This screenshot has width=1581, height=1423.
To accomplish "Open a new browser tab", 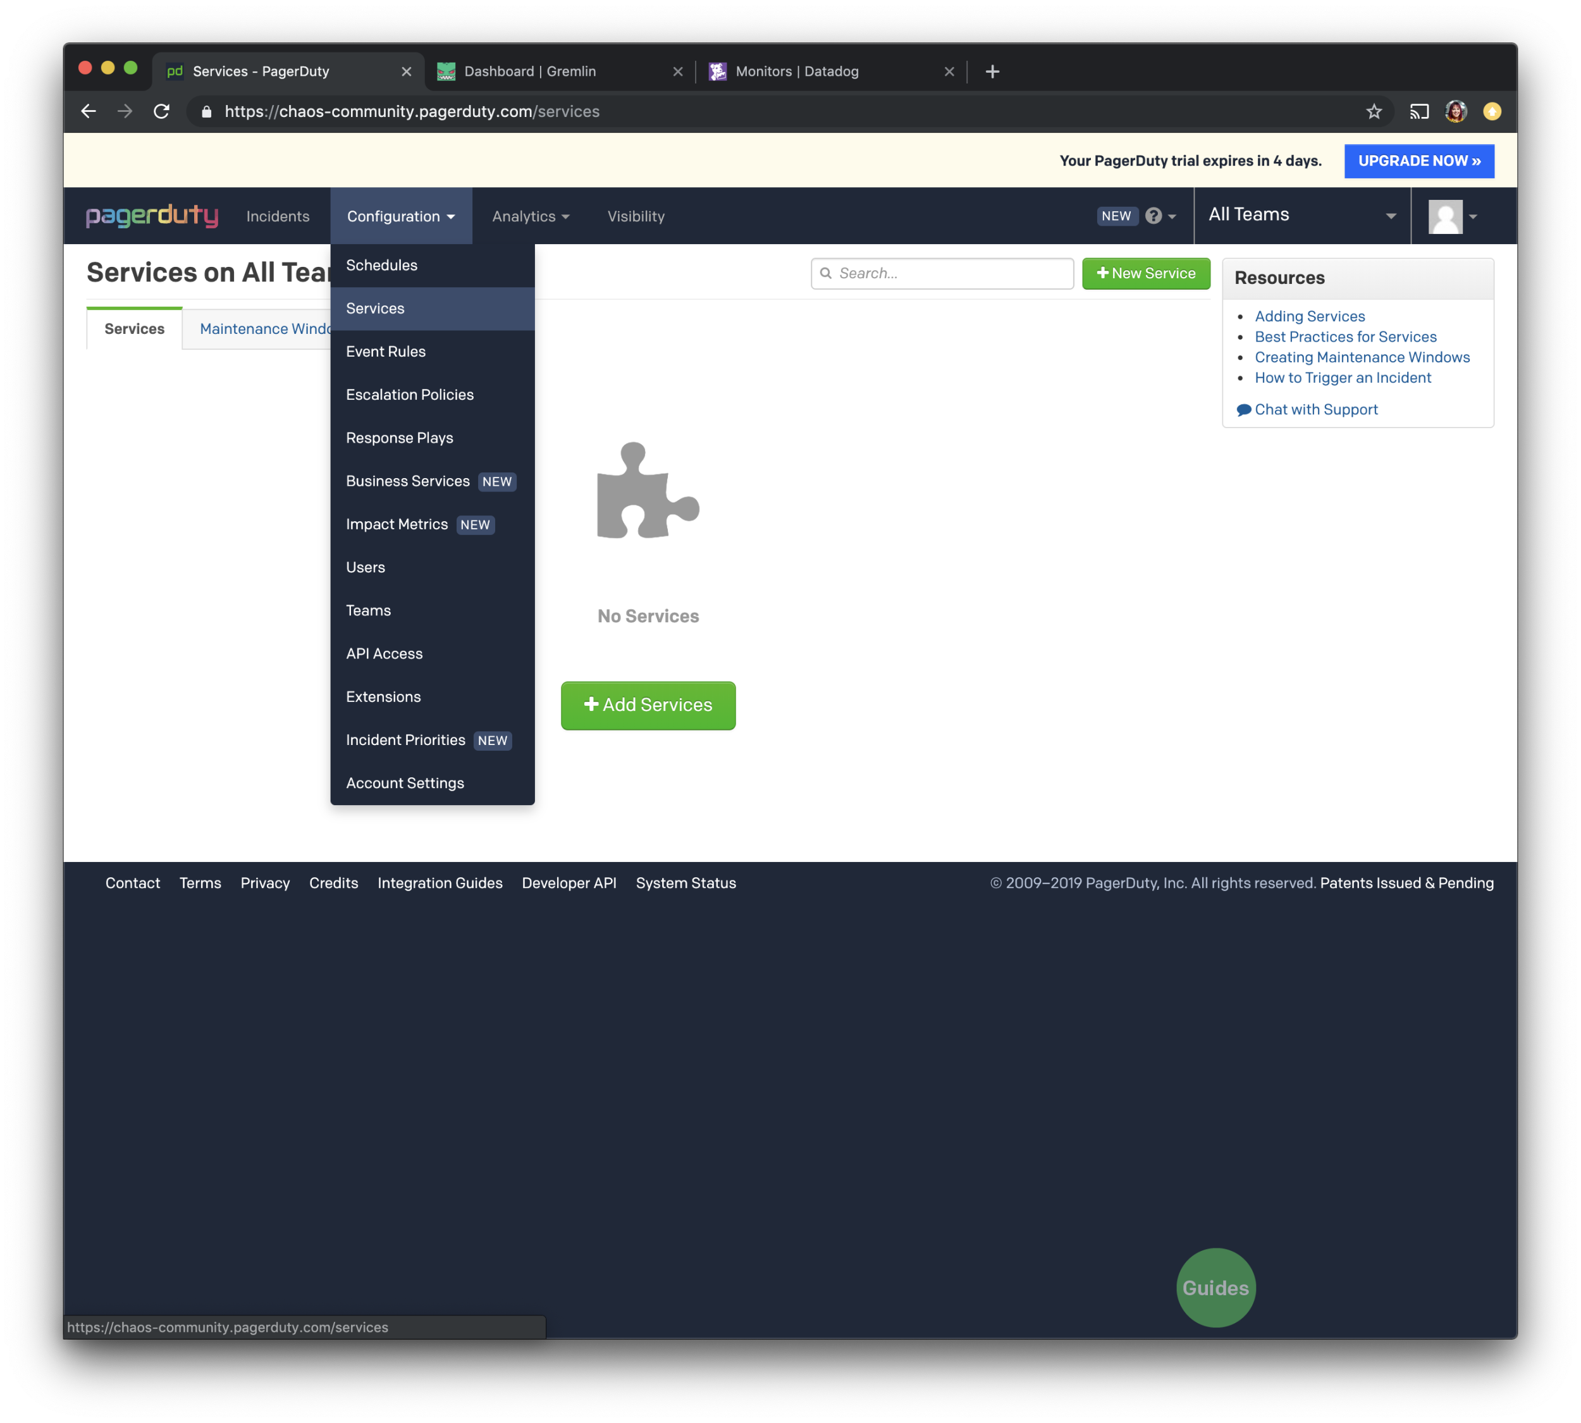I will 992,72.
